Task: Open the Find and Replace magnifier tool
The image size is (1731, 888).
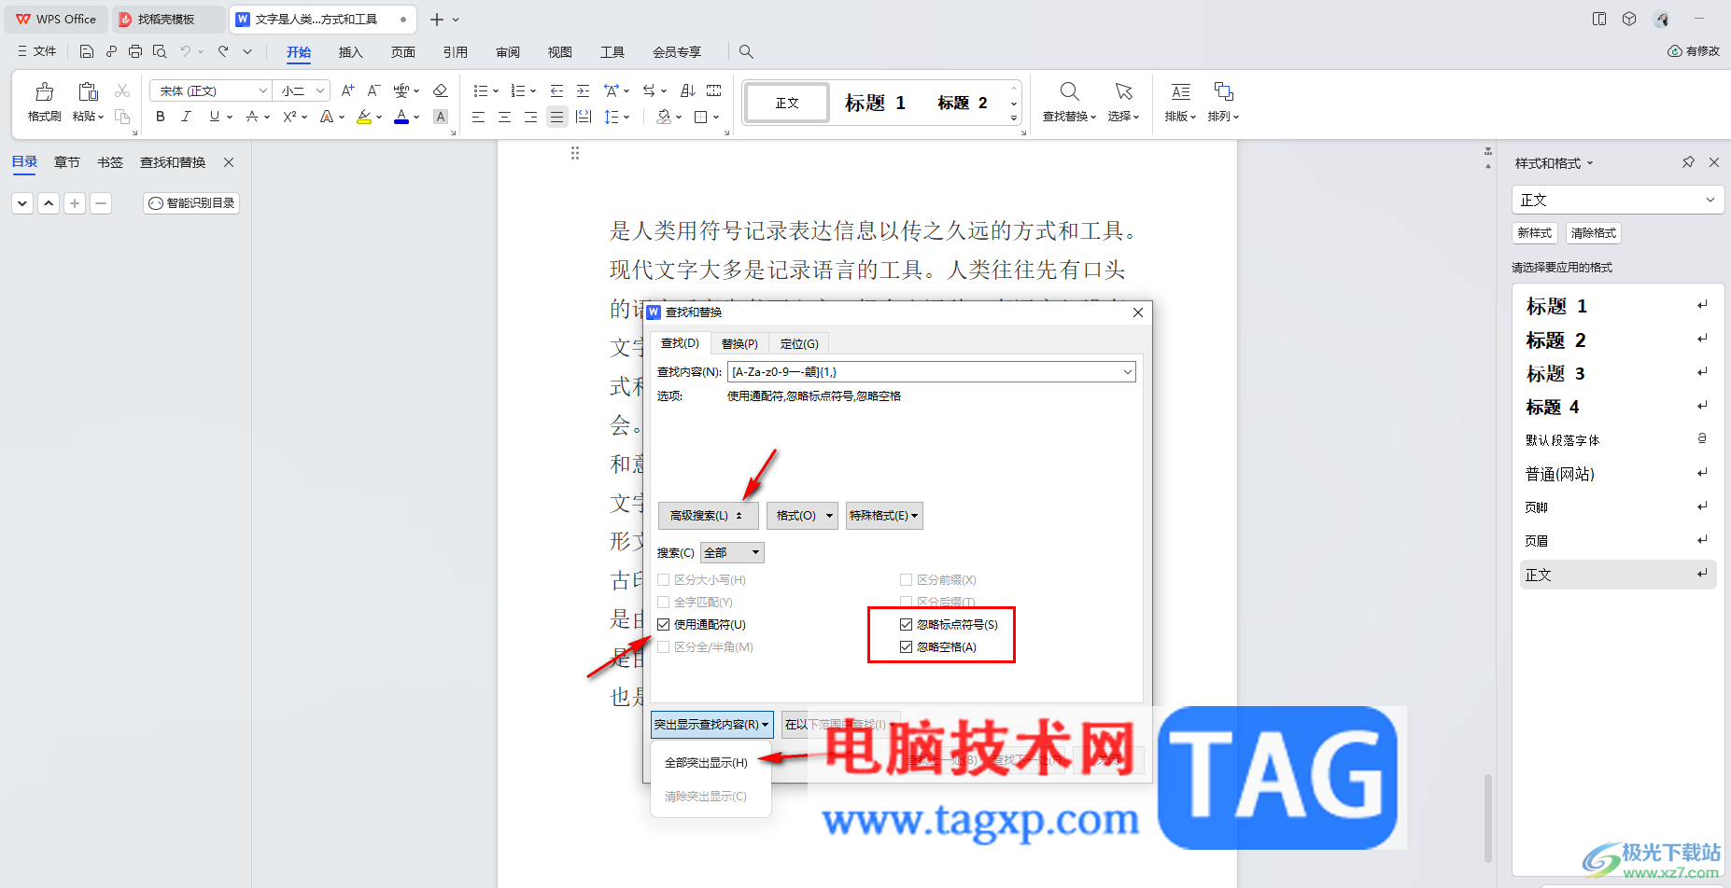Action: (x=1069, y=91)
